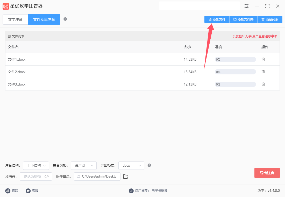
Task: Select the 文件3.docx file name
Action: point(17,85)
